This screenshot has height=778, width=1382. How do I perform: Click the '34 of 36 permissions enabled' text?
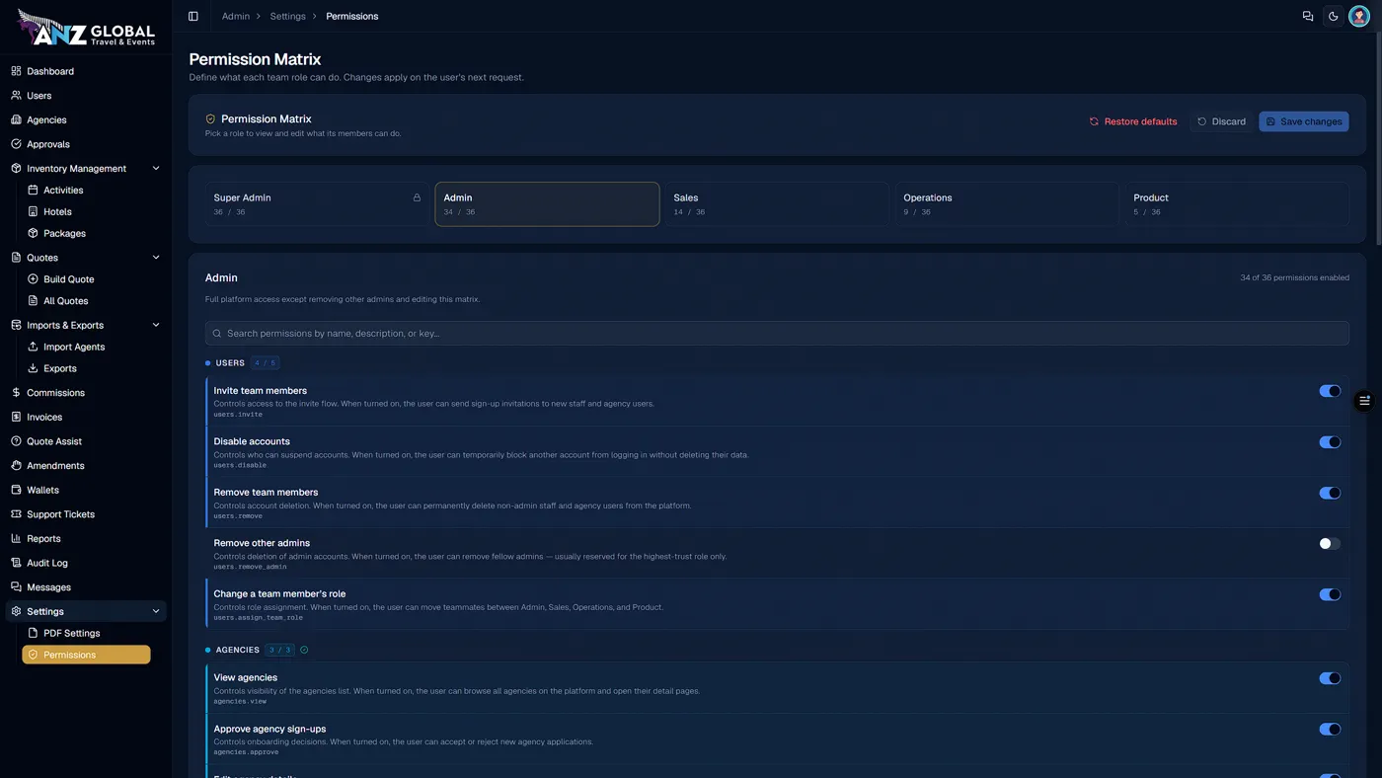[x=1294, y=277]
